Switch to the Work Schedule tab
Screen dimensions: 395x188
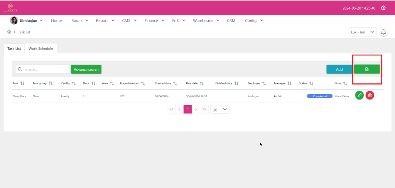click(x=41, y=48)
